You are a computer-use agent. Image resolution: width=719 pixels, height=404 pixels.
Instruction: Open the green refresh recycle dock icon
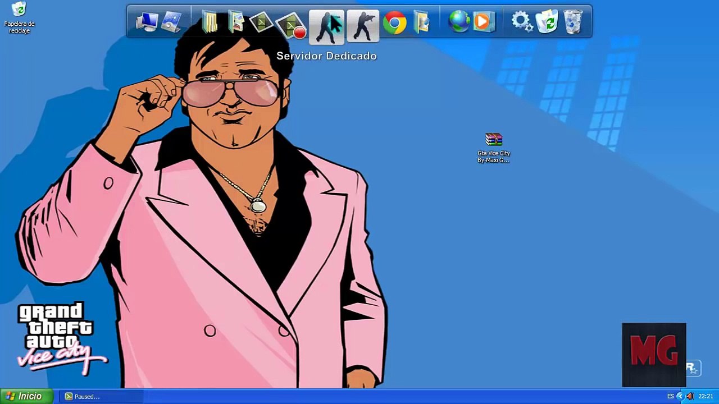tap(547, 22)
